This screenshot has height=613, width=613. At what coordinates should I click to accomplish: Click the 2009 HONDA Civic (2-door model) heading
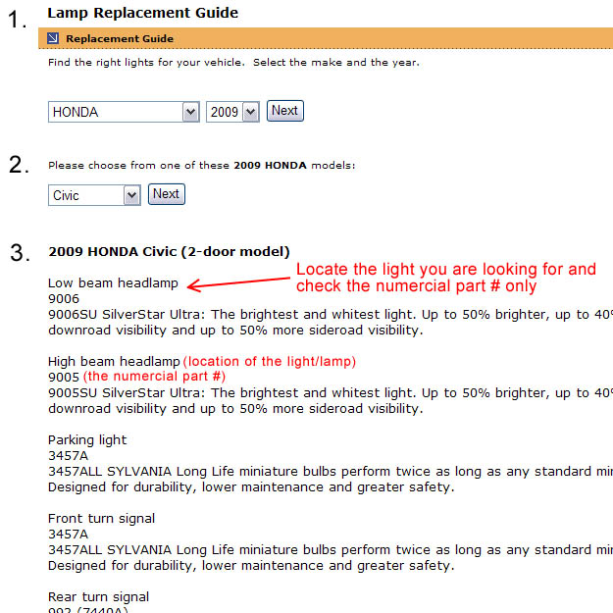tap(169, 251)
